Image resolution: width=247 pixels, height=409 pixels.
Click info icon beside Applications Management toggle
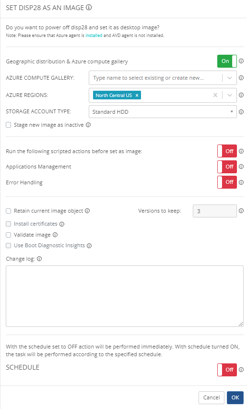click(241, 167)
